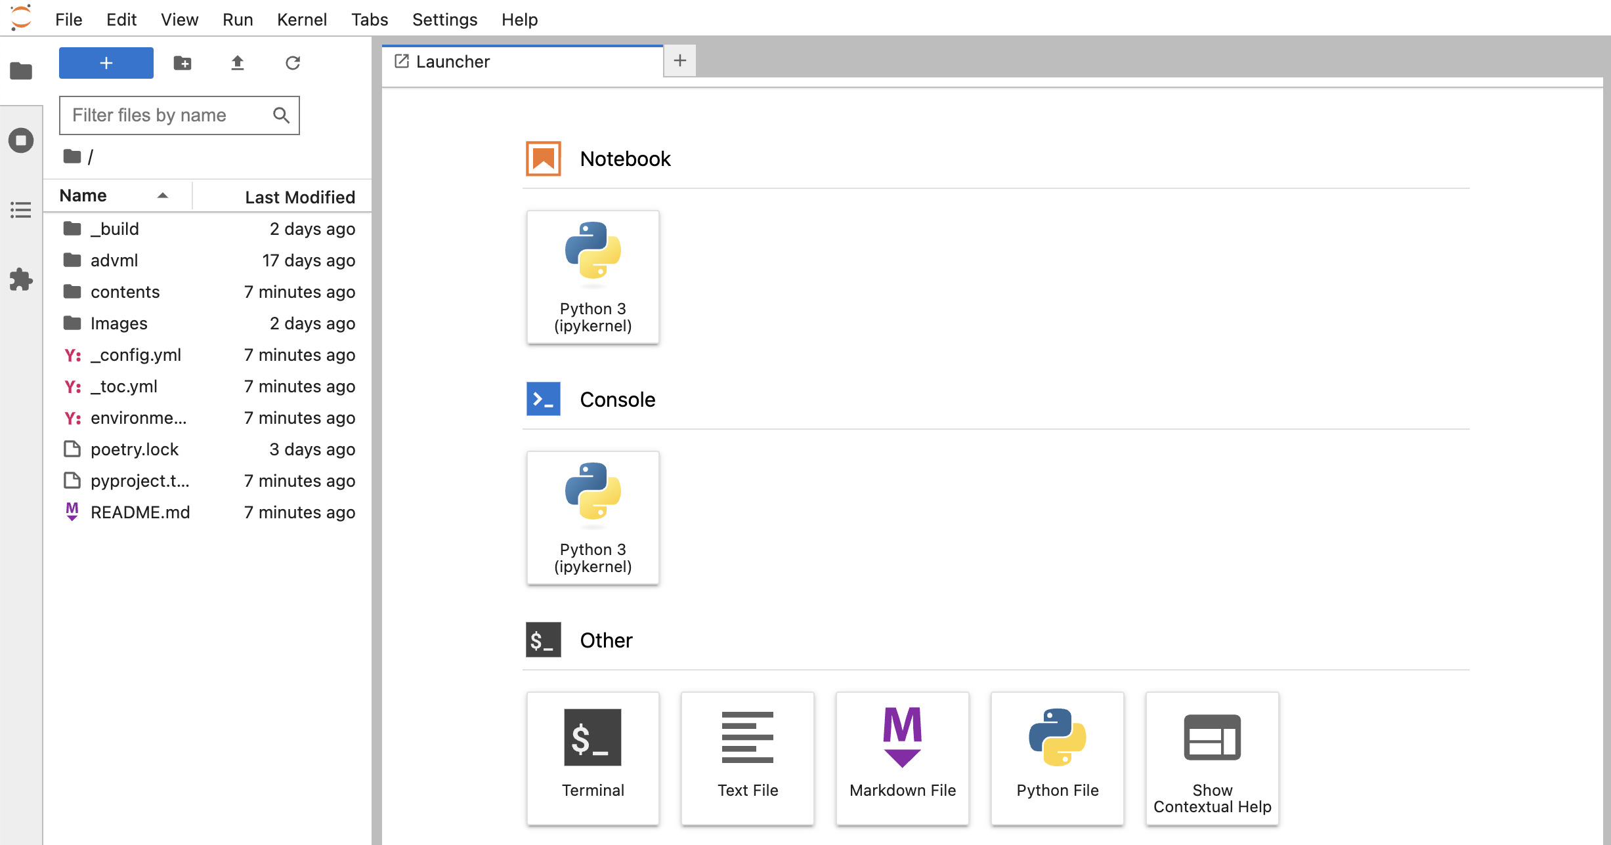Add a new tab with the plus button
This screenshot has height=845, width=1611.
[680, 61]
